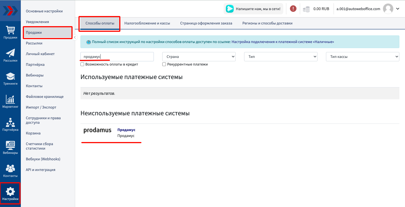Open the Страна dropdown

[199, 57]
